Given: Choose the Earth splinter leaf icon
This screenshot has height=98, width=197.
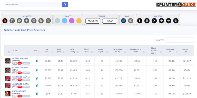Looking at the screenshot, I should pyautogui.click(x=19, y=21).
